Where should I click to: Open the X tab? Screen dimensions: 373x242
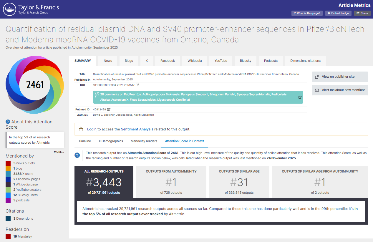147,61
